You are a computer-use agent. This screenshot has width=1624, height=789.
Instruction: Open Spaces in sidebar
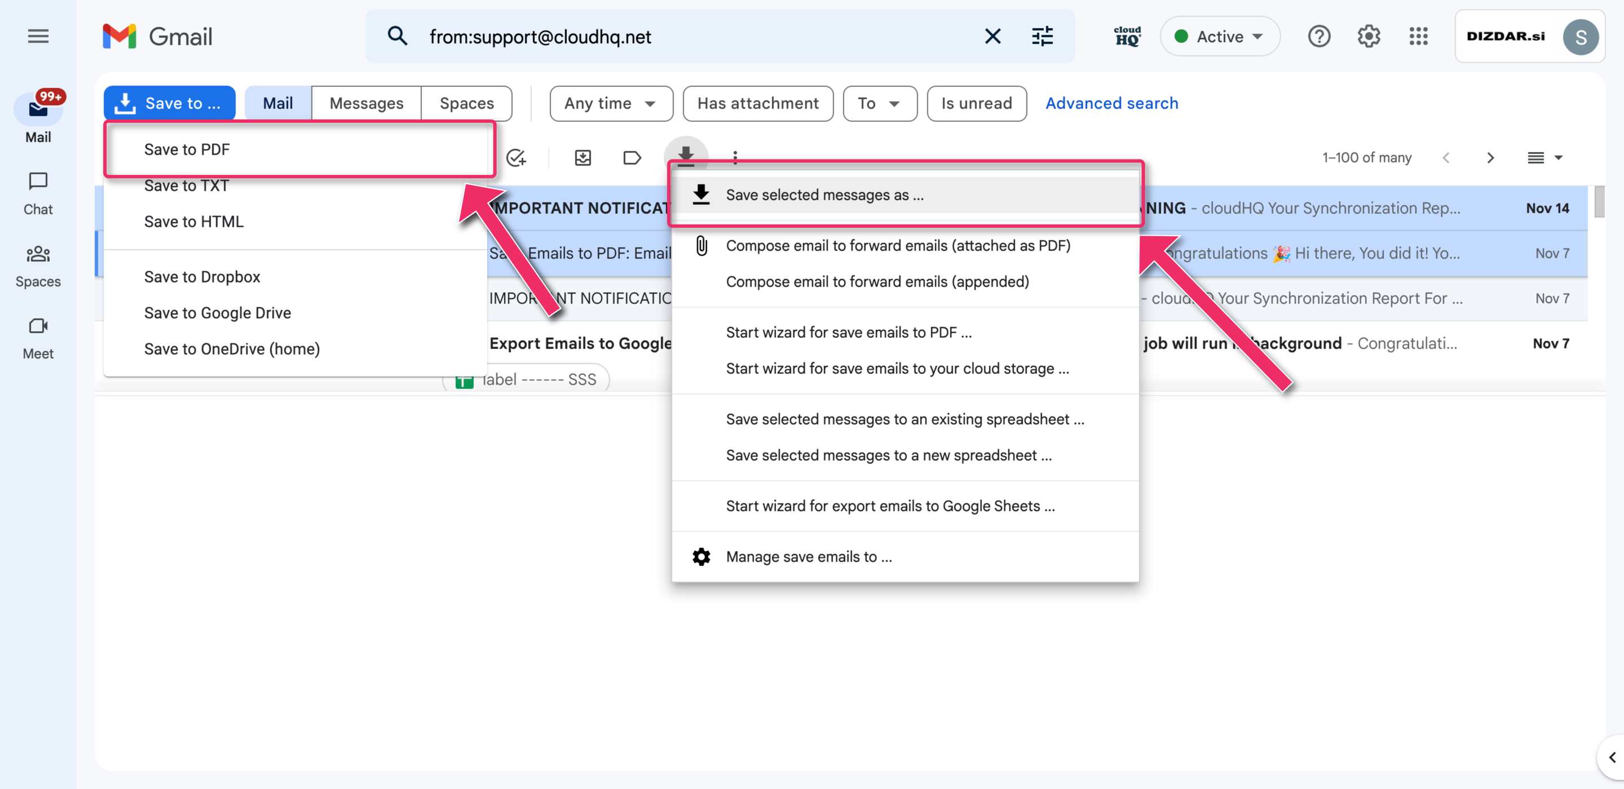click(38, 267)
